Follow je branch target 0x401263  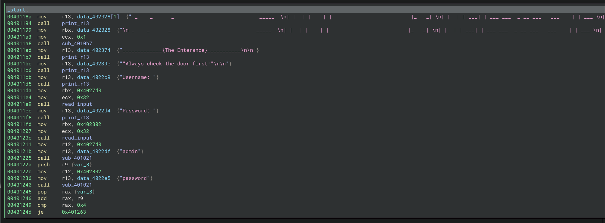[74, 212]
